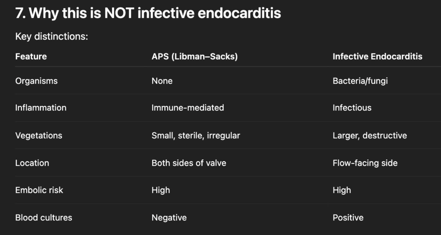Click the "Positive" blood cultures cell

[x=348, y=218]
